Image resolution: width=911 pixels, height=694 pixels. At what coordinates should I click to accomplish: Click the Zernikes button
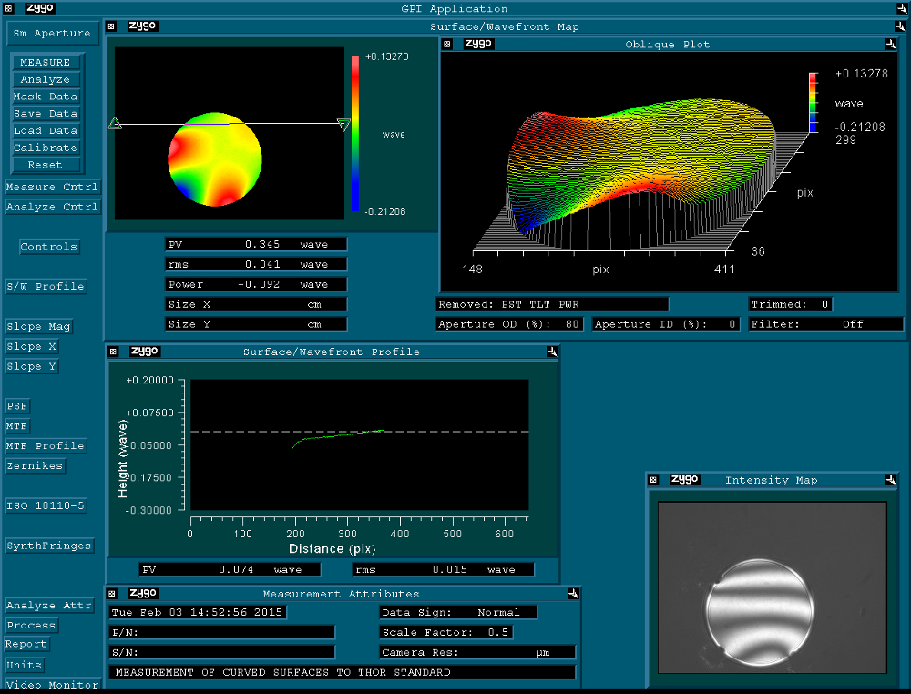tap(35, 466)
